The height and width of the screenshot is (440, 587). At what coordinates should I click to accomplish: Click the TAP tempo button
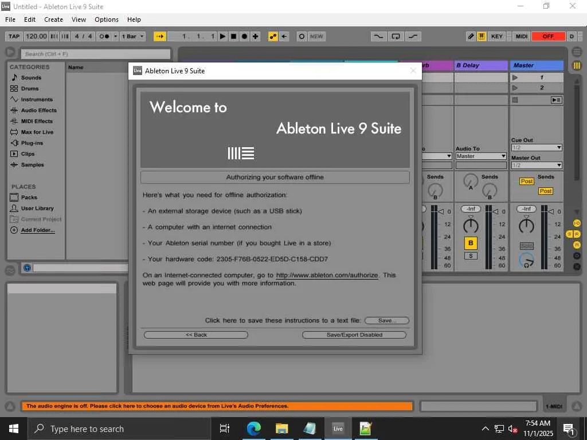coord(14,36)
